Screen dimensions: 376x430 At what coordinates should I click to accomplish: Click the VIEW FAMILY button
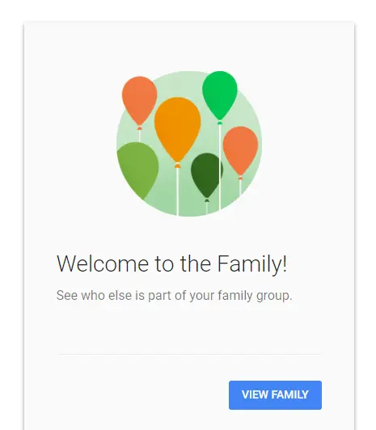point(275,395)
